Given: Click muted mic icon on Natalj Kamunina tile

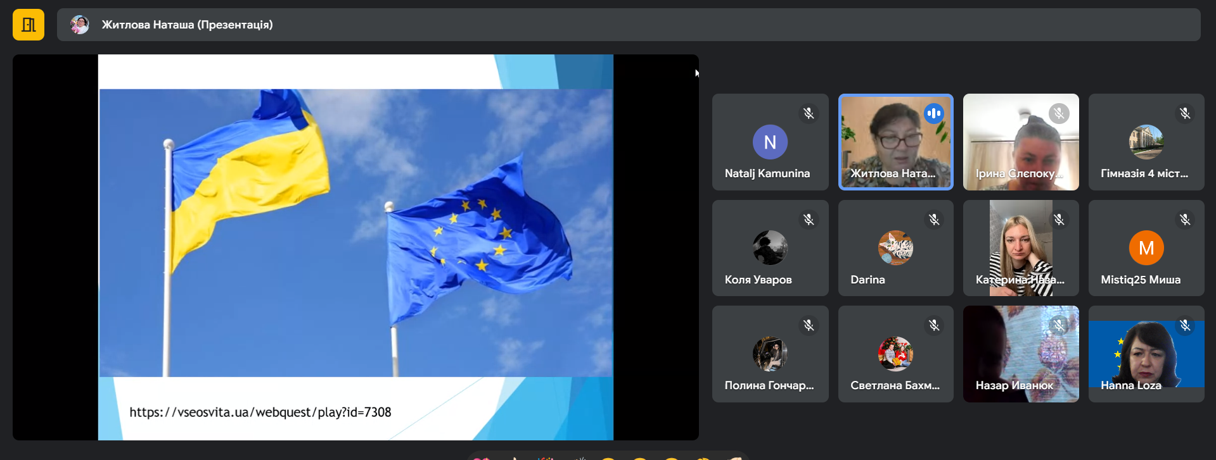Looking at the screenshot, I should coord(809,113).
